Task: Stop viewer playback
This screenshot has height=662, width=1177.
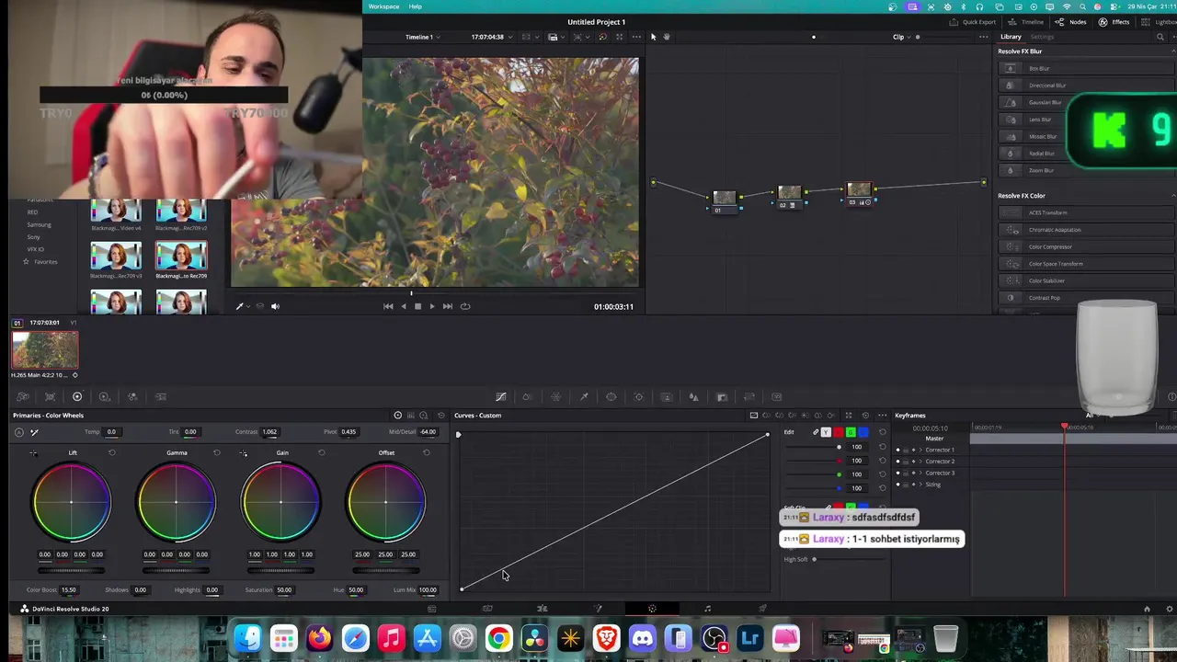Action: [x=417, y=306]
